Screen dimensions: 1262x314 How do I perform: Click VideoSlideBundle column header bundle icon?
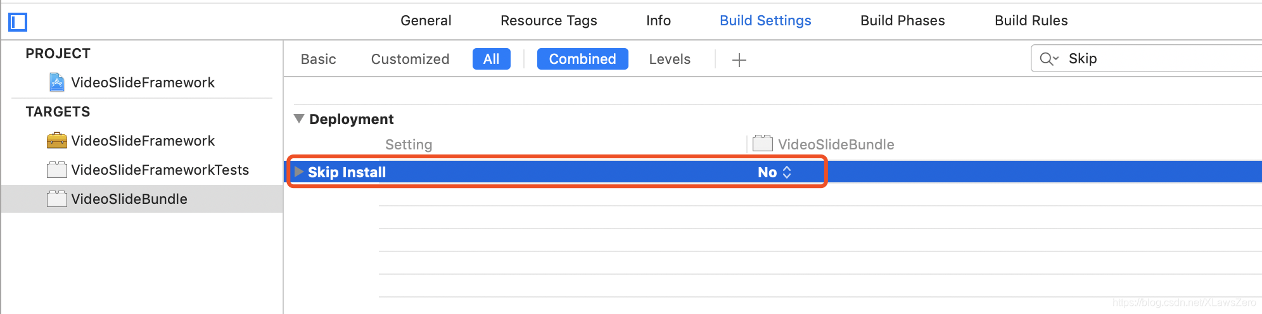(763, 144)
